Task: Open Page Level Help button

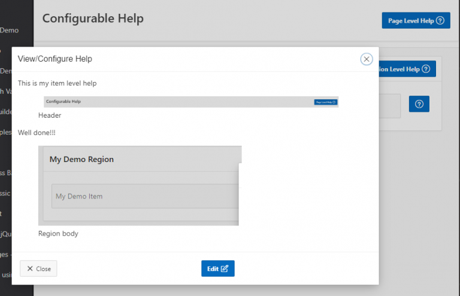Action: pos(416,20)
